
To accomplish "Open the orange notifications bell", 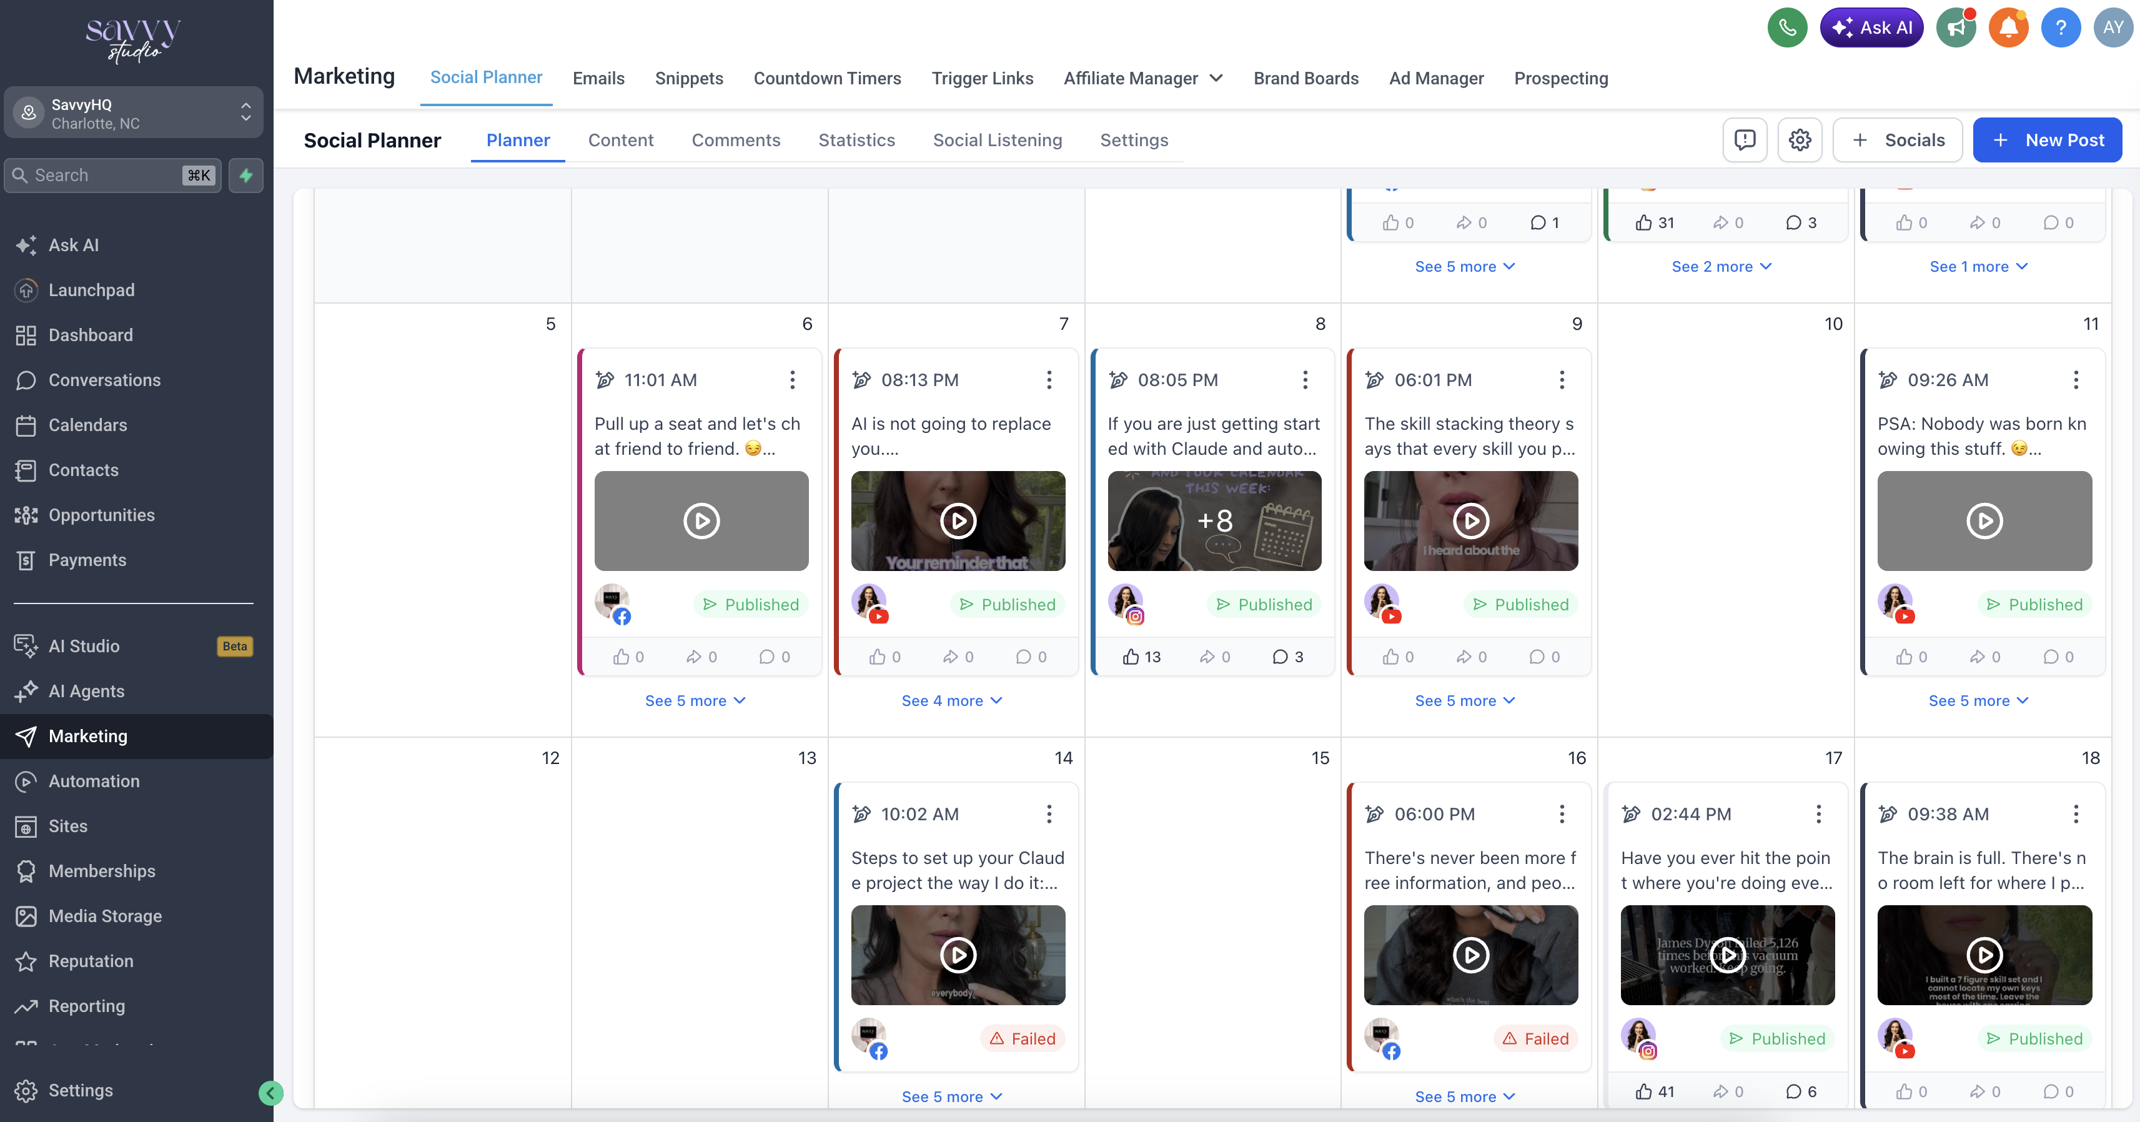I will pos(2009,28).
